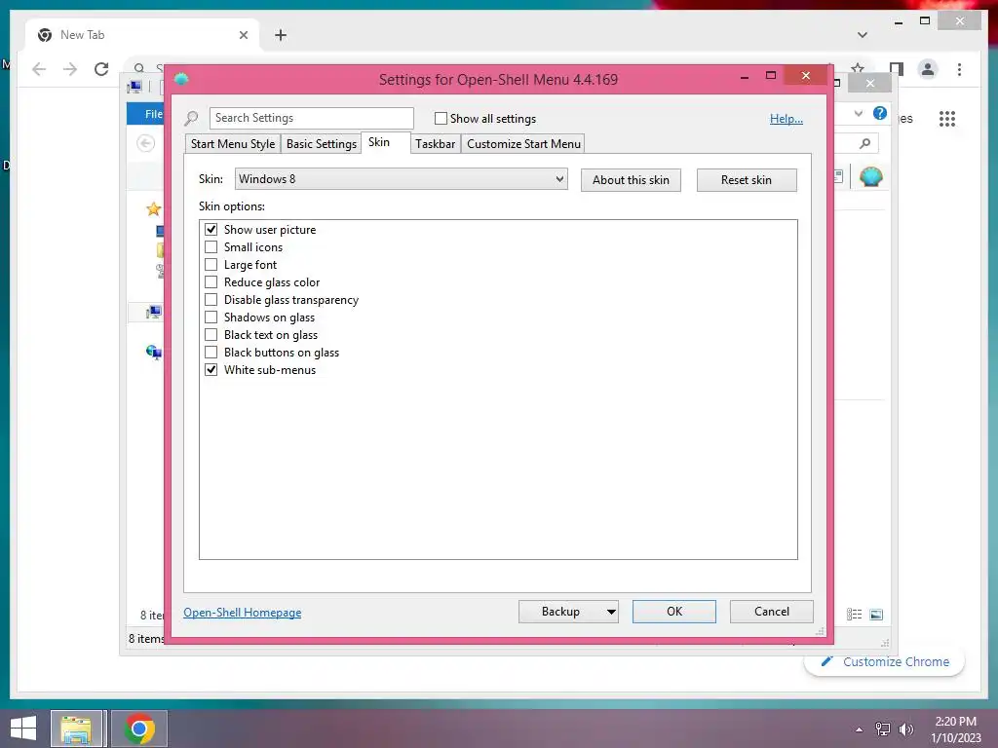Click the magnifier icon beside Search Settings

pyautogui.click(x=191, y=118)
